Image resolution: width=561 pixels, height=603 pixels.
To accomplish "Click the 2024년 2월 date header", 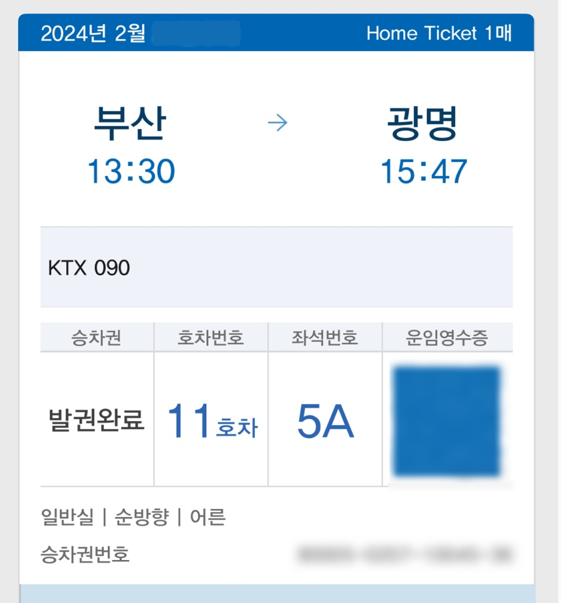I will tap(93, 34).
